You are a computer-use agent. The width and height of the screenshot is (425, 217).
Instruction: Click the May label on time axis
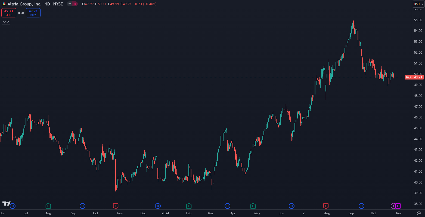257,213
